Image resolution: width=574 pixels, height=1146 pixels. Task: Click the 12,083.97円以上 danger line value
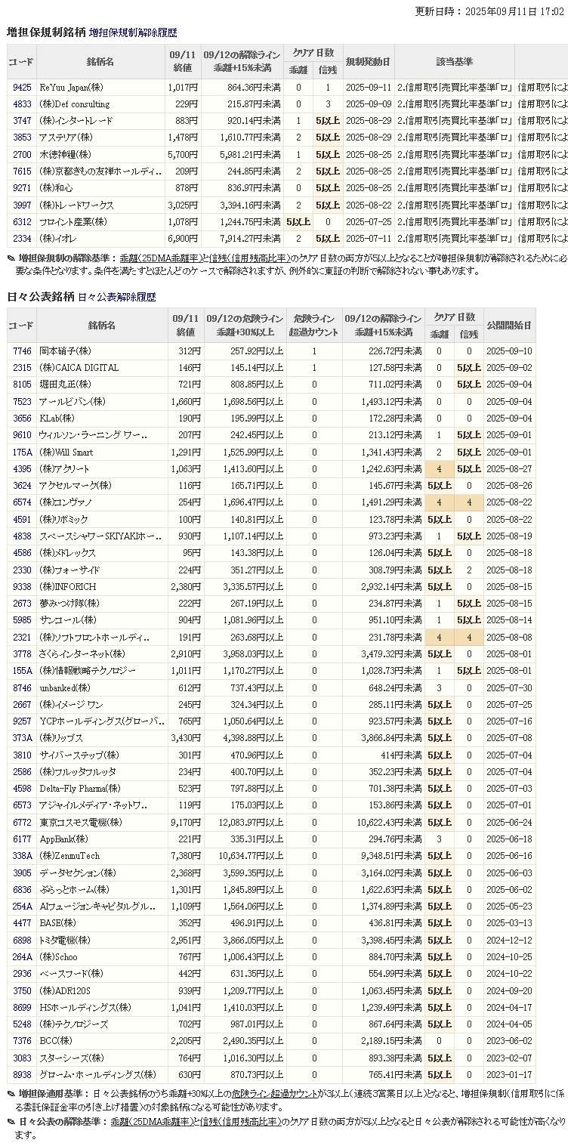[x=252, y=823]
